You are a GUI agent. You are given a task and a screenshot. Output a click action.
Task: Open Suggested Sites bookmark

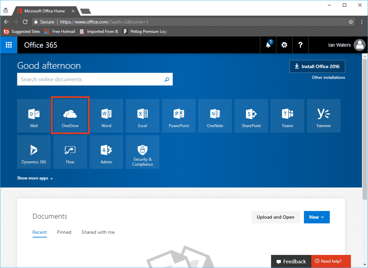(x=22, y=32)
